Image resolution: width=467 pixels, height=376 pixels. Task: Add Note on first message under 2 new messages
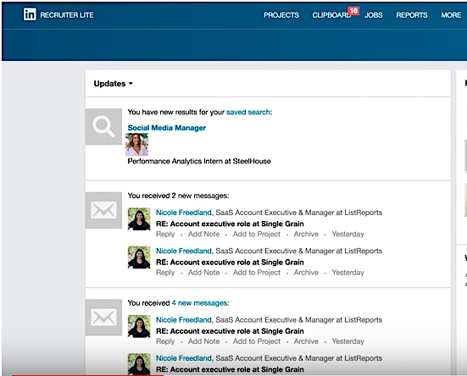(203, 234)
